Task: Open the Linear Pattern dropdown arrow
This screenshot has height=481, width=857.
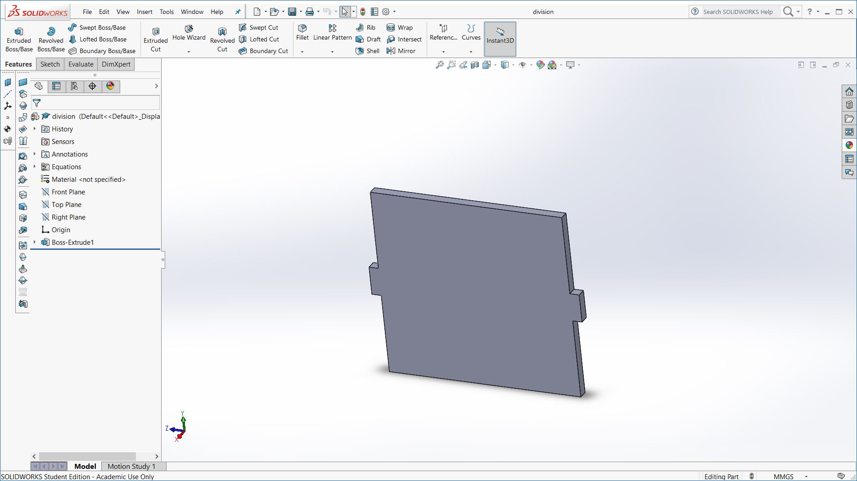Action: pyautogui.click(x=332, y=52)
